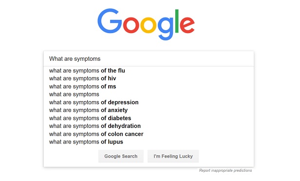The image size is (300, 181).
Task: Click the red 'o' in the Google logo
Action: coord(131,25)
